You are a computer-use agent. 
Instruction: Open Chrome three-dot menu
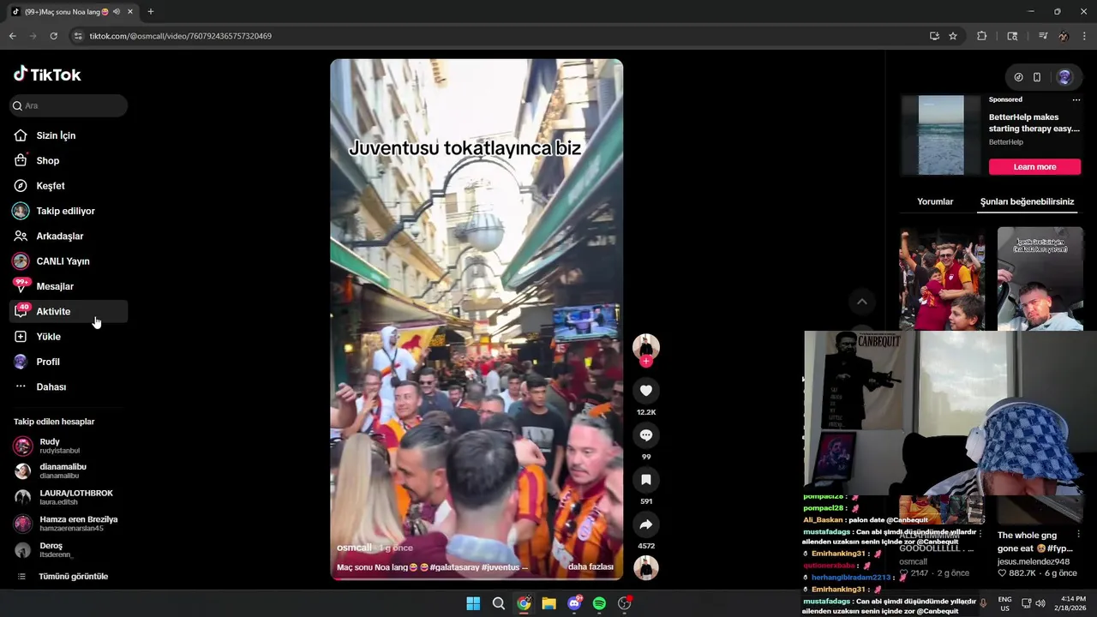pos(1085,36)
